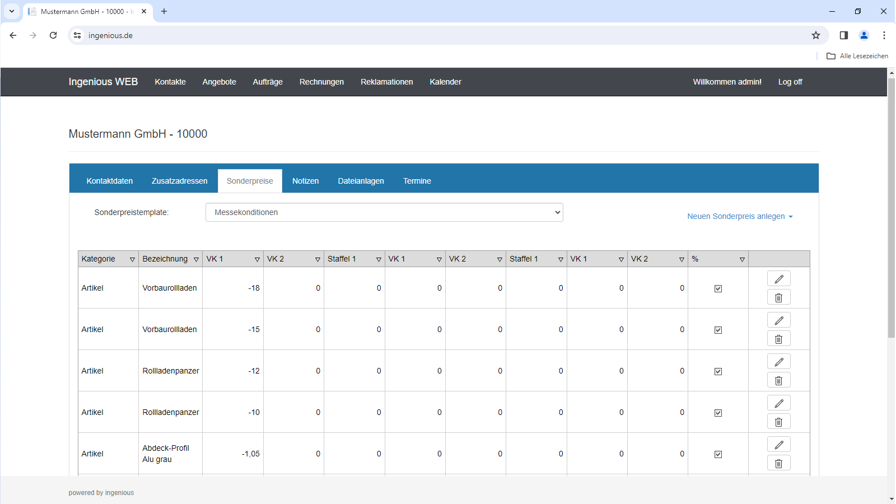Open the Sonderpreistemplate Messekonditionen dropdown

point(384,212)
